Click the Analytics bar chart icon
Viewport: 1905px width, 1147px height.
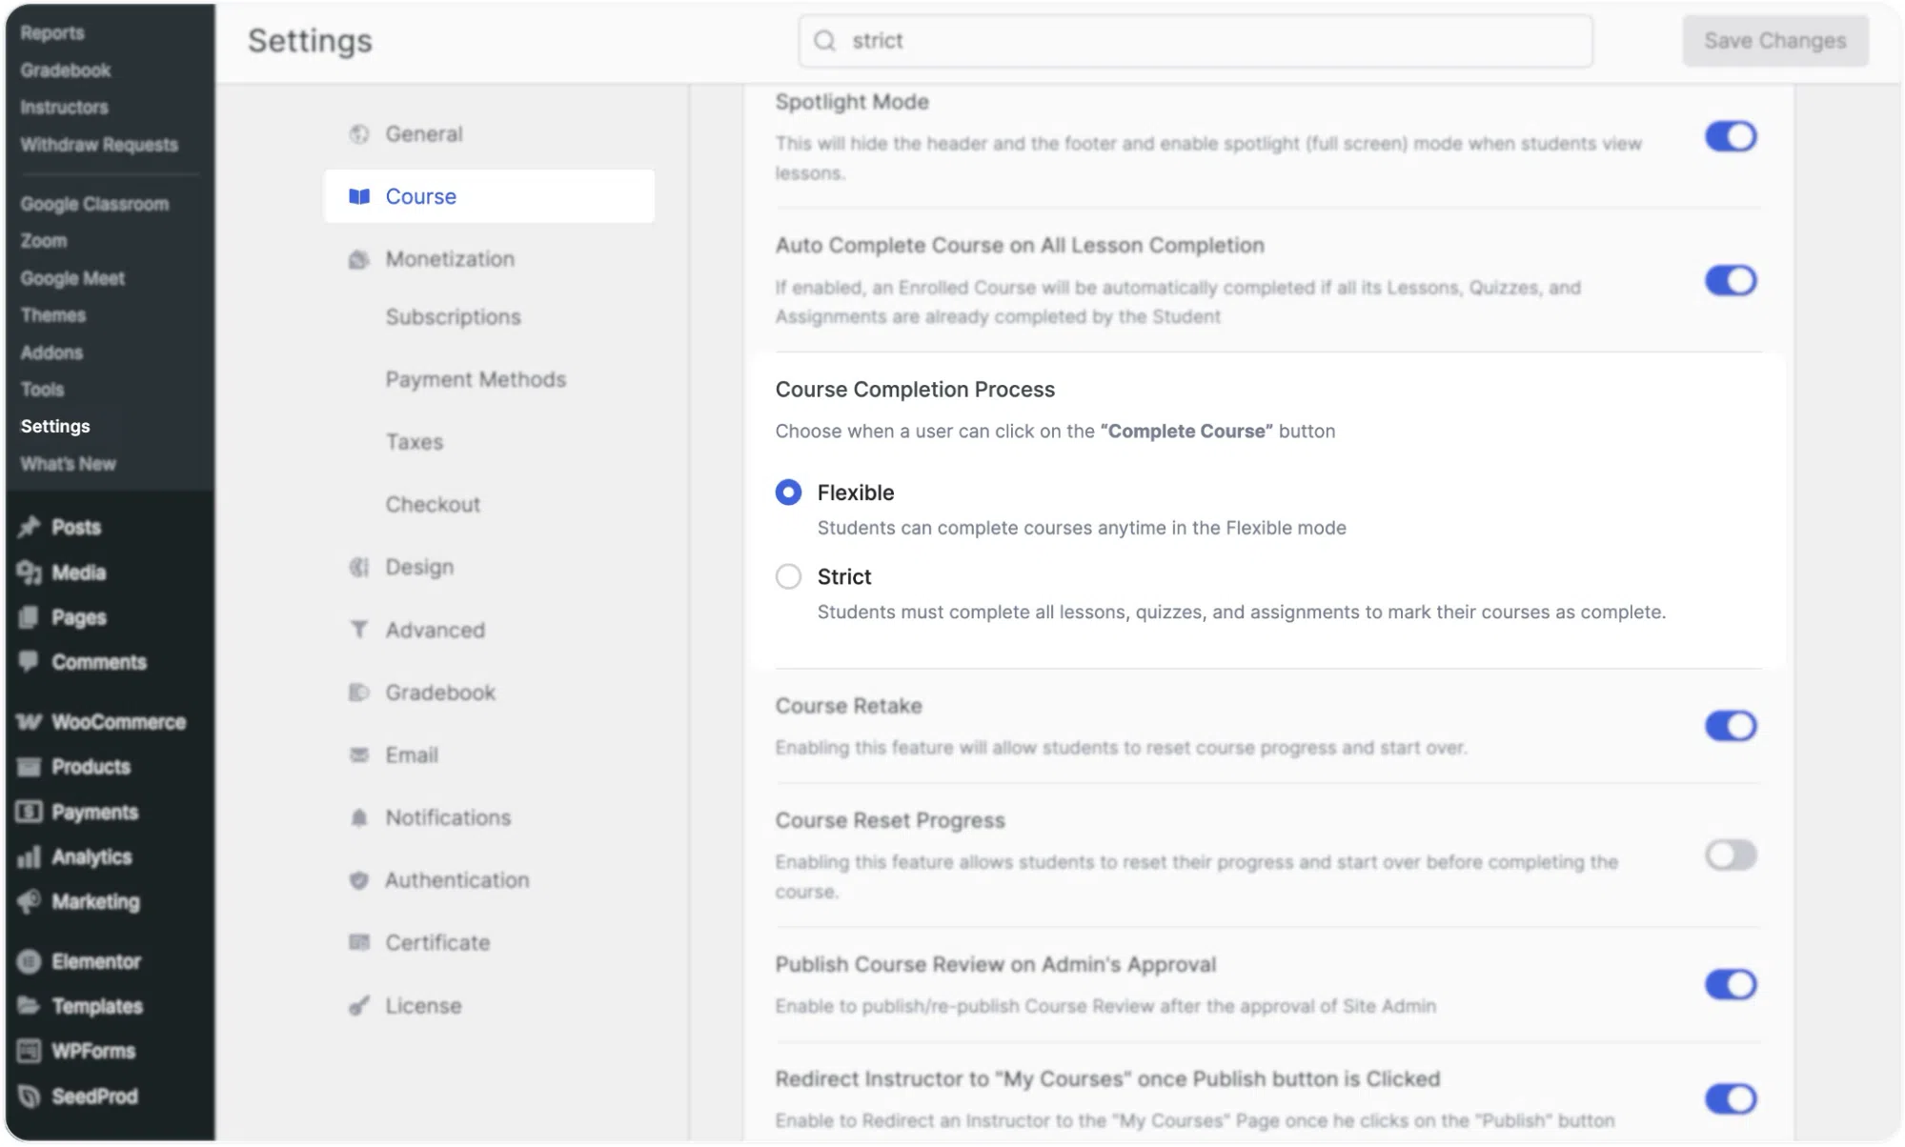(x=30, y=857)
